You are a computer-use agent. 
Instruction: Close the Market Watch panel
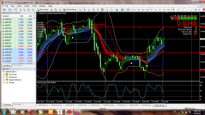coord(35,13)
